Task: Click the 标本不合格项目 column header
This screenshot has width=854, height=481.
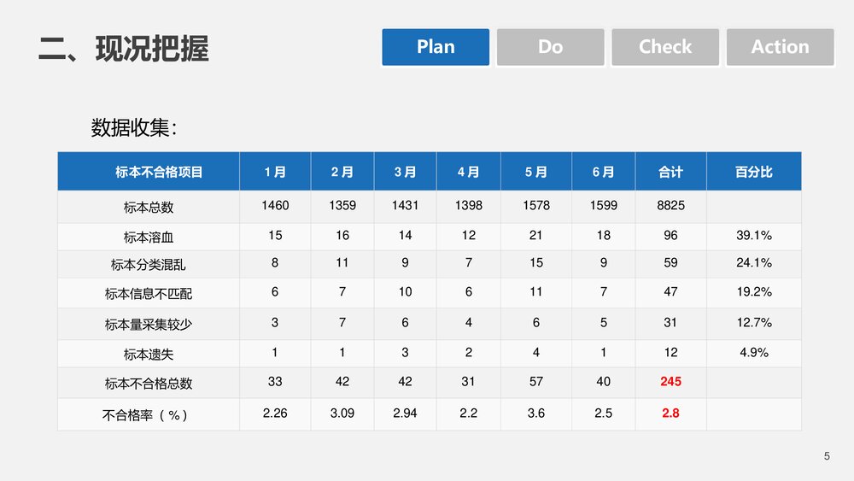Action: 159,172
